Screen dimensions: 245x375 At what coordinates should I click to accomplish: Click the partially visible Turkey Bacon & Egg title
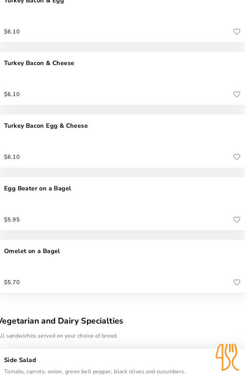[34, 2]
